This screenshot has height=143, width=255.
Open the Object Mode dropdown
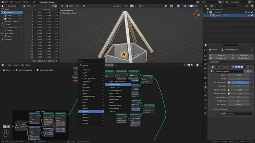click(74, 6)
